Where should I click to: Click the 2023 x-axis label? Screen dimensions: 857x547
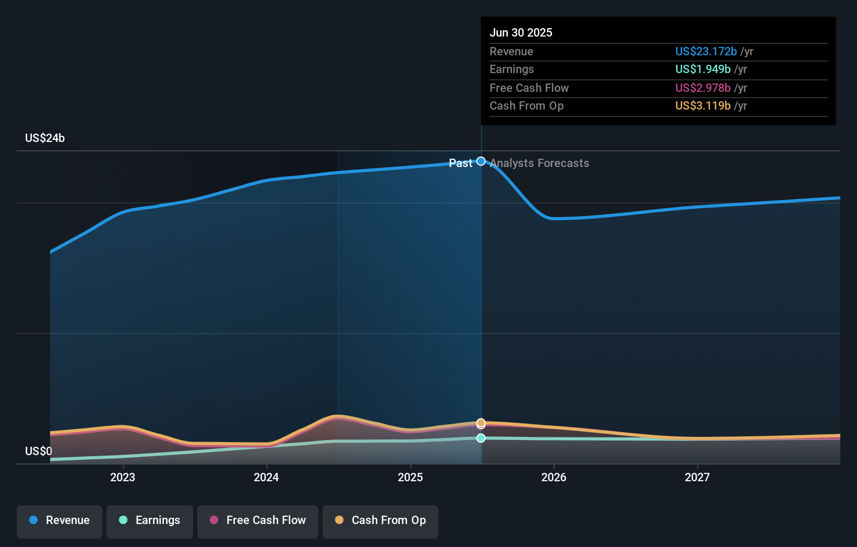(x=123, y=477)
